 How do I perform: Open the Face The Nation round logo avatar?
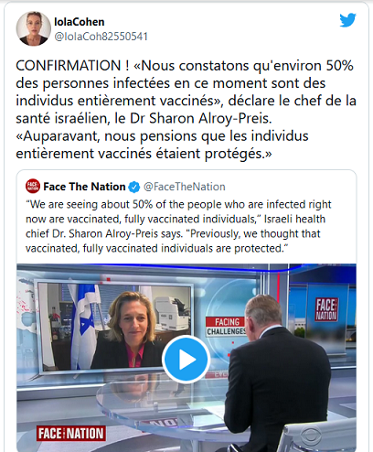pos(33,186)
